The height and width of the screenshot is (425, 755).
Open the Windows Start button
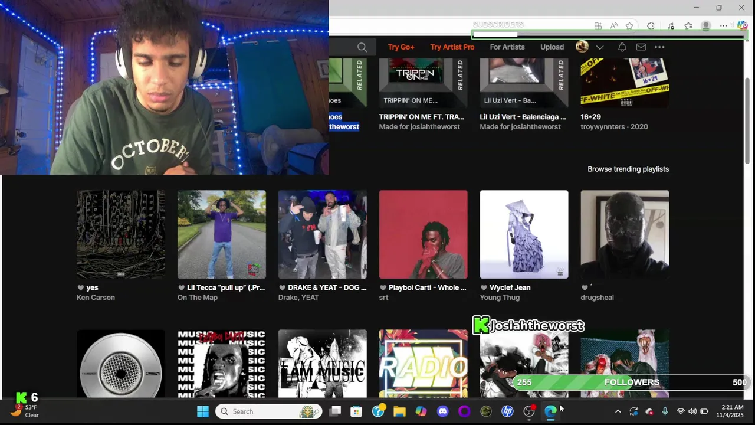[203, 411]
